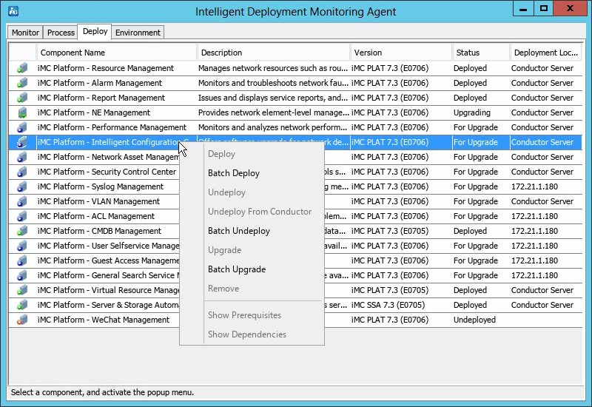Viewport: 592px width, 407px height.
Task: Close the Deployment Monitoring Agent window
Action: pos(570,8)
